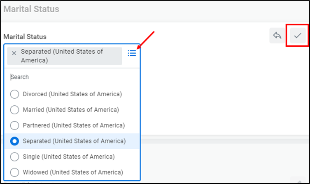Click the selected Separated radio button
Screen dimensions: 310x184
(x=14, y=141)
